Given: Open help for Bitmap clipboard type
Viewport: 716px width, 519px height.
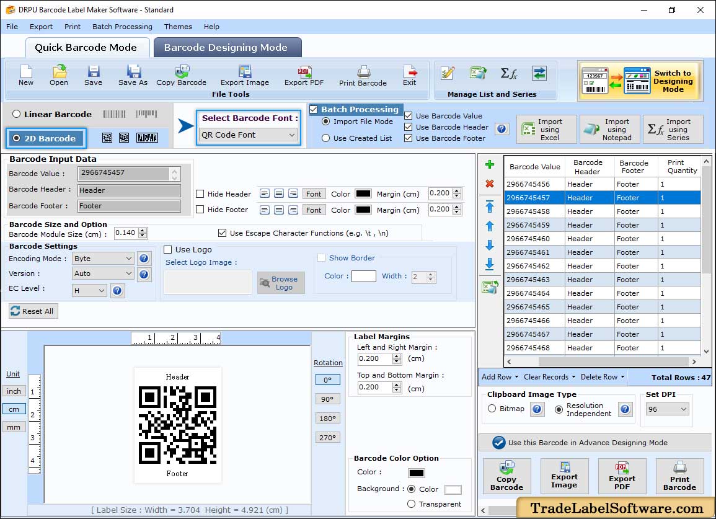Looking at the screenshot, I should click(537, 409).
